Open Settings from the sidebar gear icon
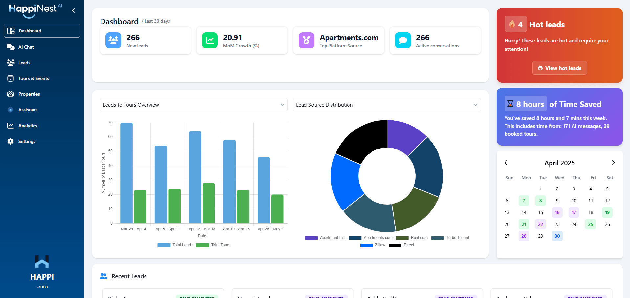 click(x=11, y=141)
